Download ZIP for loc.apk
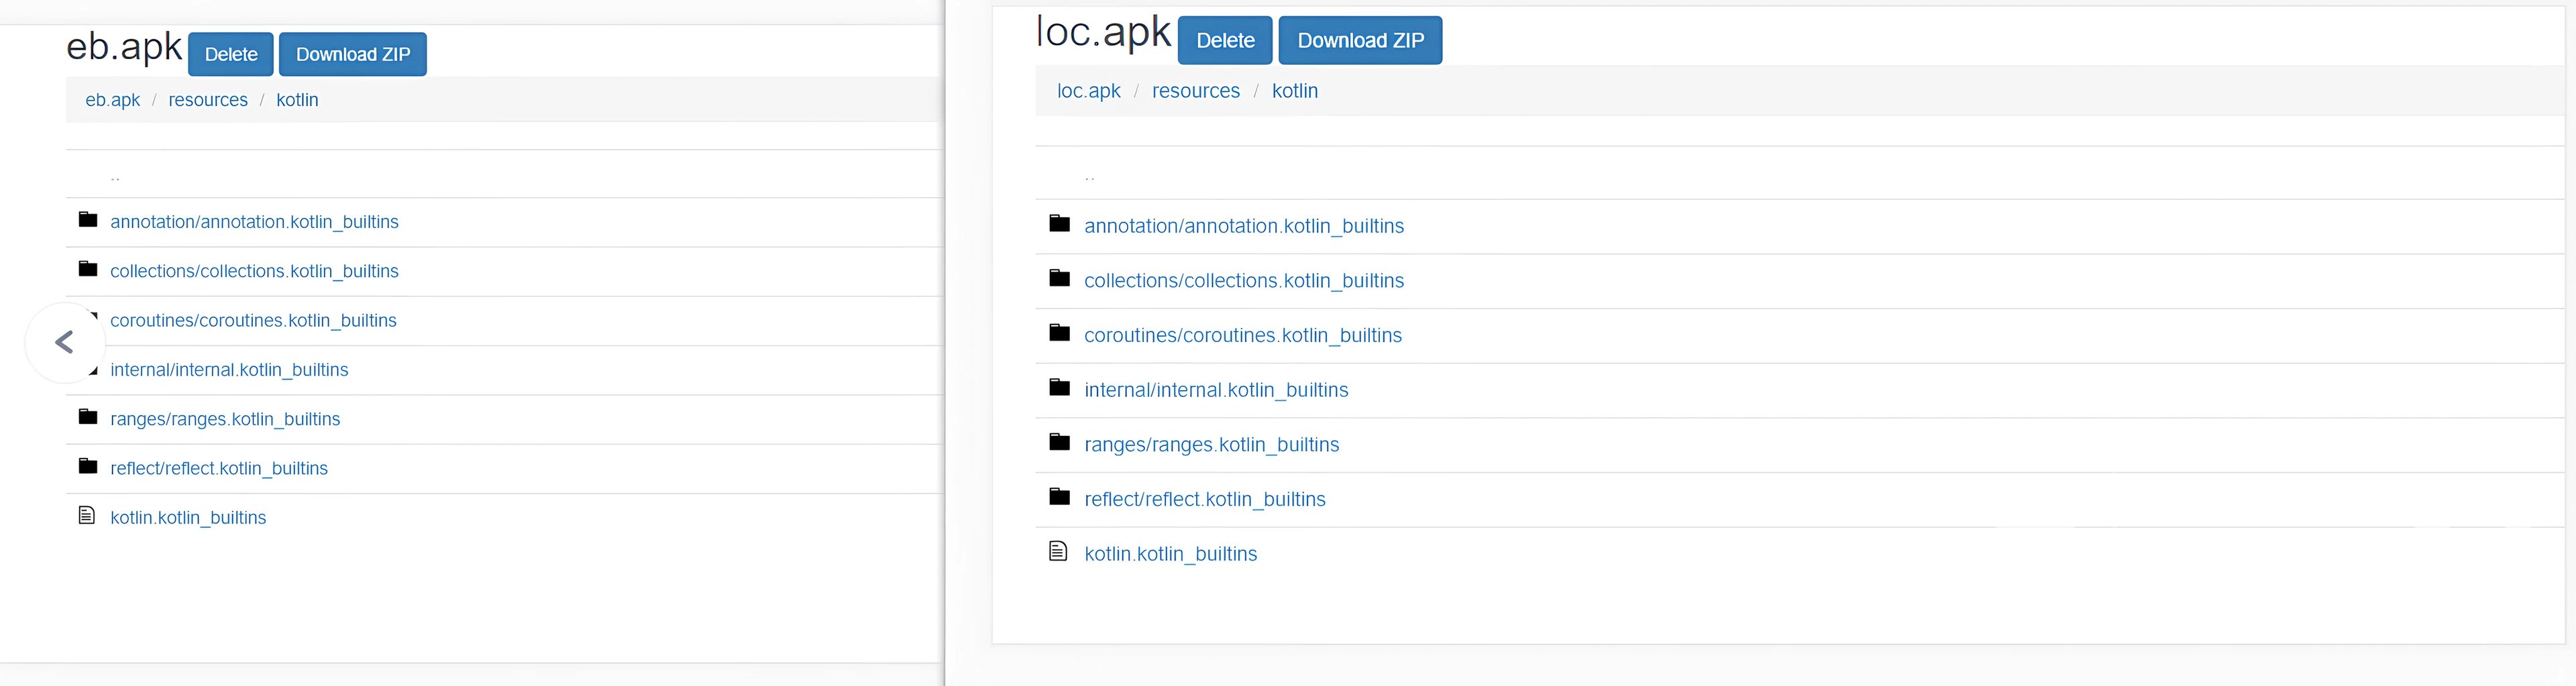2576x686 pixels. click(x=1360, y=40)
